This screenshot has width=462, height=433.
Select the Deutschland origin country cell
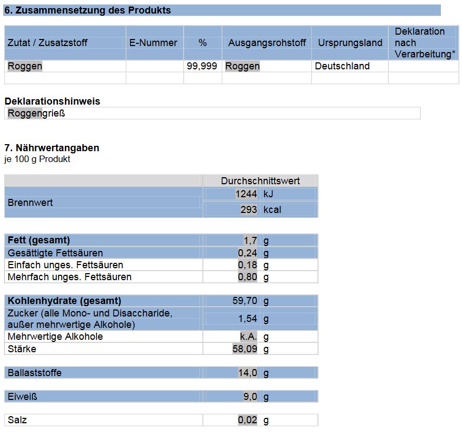342,66
